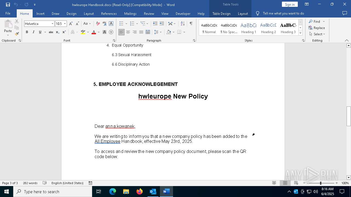
Task: Increase font size with the Grow Font icon
Action: [x=71, y=24]
